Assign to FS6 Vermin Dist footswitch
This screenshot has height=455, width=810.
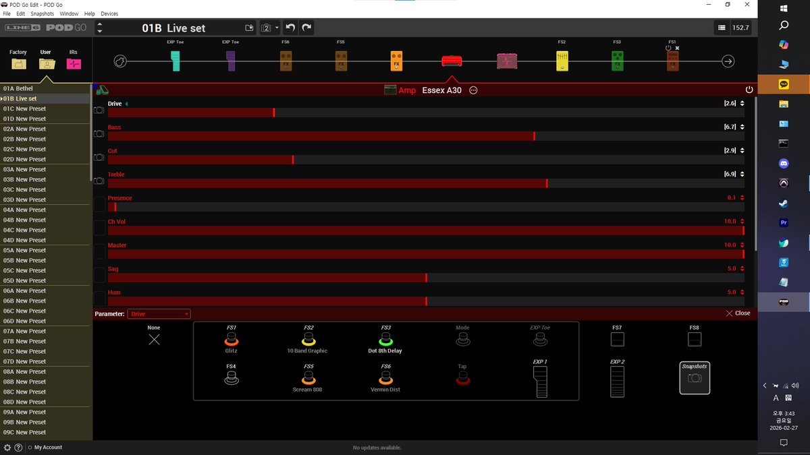click(x=385, y=378)
